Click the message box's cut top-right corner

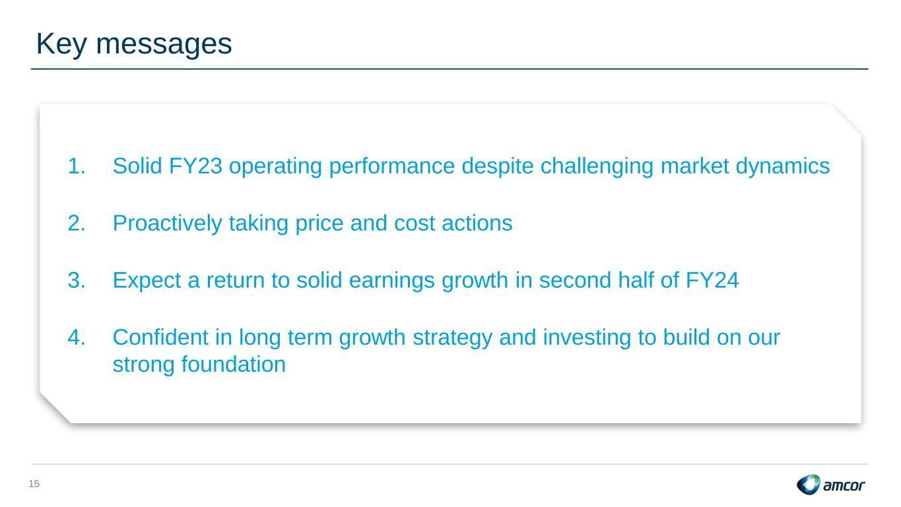tap(847, 119)
